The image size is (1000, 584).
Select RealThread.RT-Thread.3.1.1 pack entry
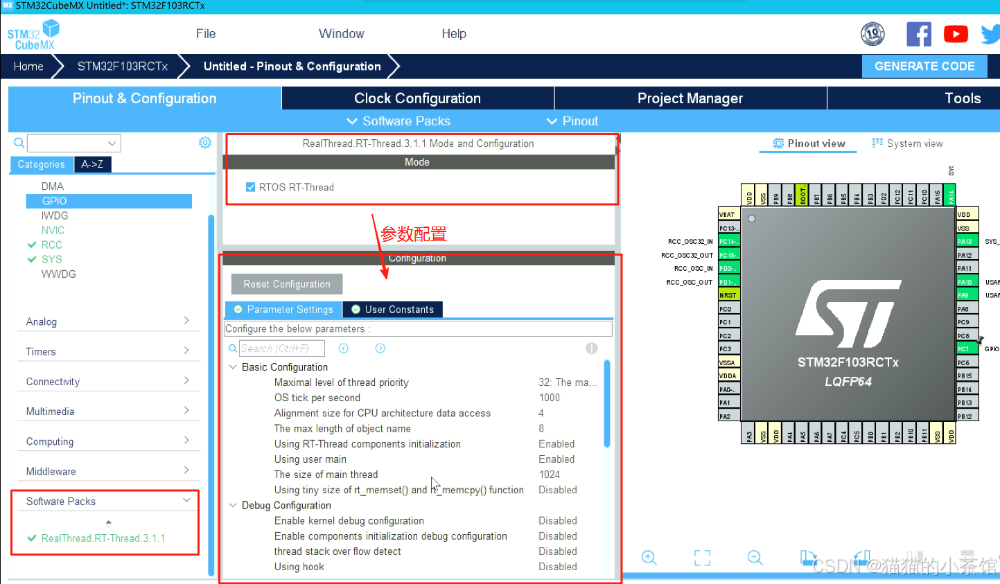point(103,538)
